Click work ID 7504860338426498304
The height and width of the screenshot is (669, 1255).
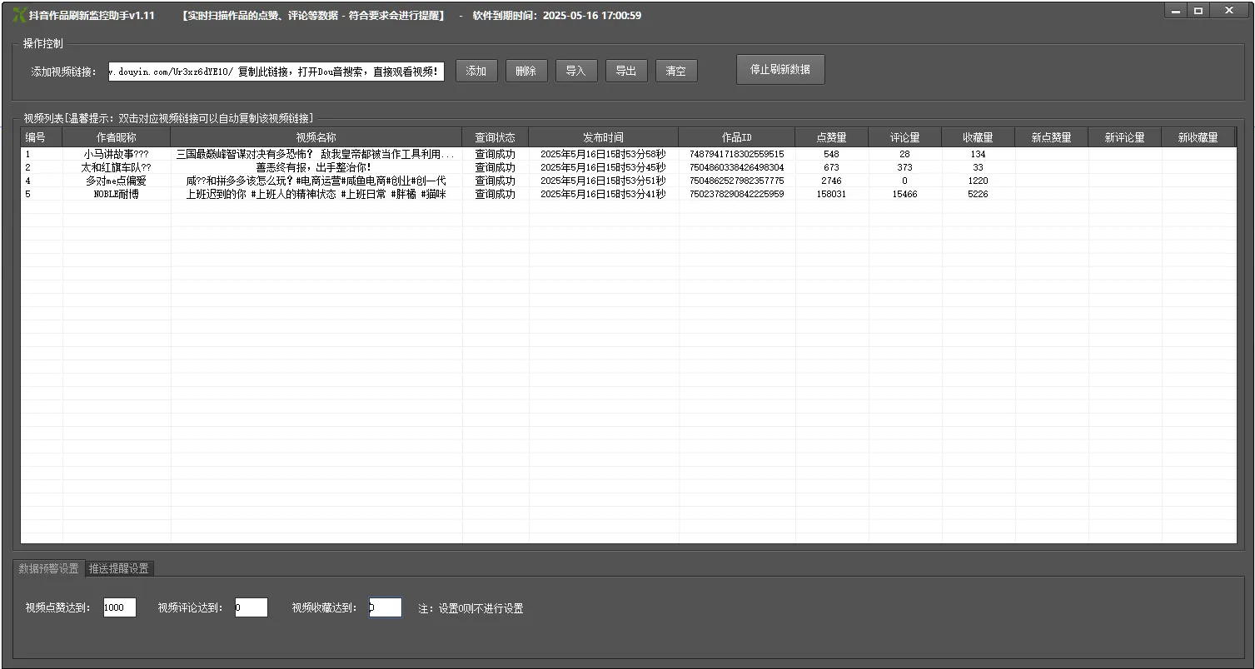[x=736, y=167]
